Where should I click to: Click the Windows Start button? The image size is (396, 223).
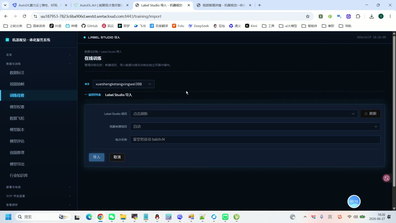click(8, 217)
